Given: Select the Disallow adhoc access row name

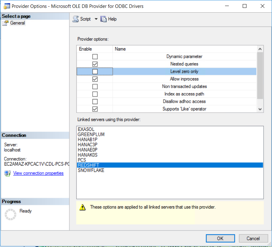Looking at the screenshot, I should [x=184, y=101].
